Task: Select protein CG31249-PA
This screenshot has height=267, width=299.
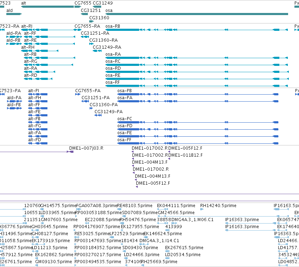Action: [98, 115]
